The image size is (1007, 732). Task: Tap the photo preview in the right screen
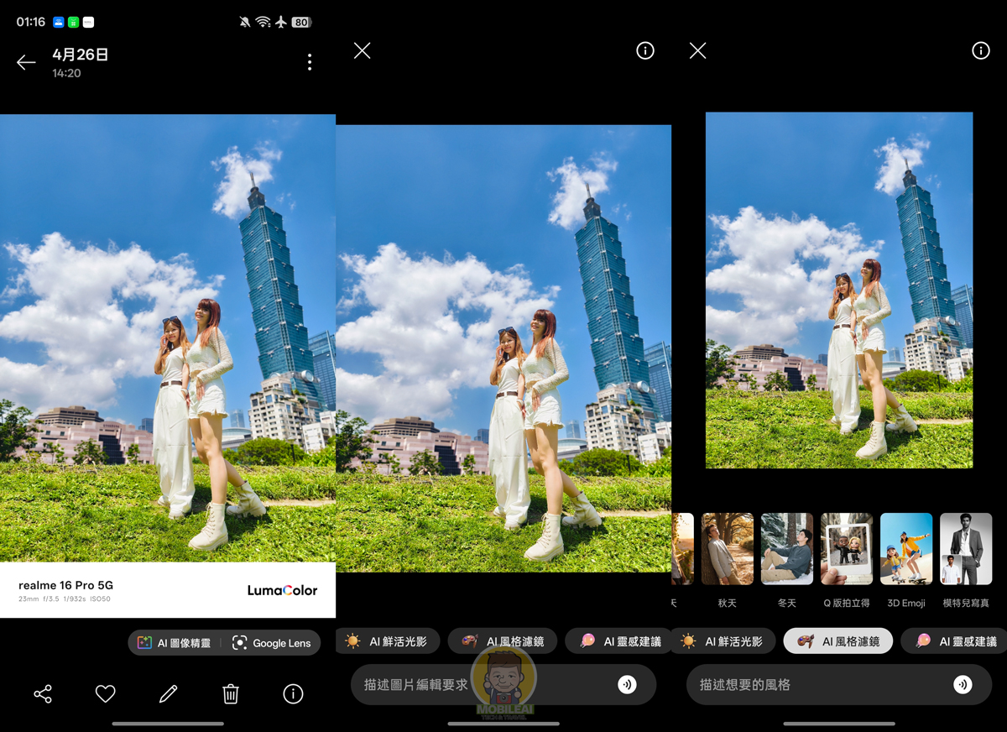(839, 290)
